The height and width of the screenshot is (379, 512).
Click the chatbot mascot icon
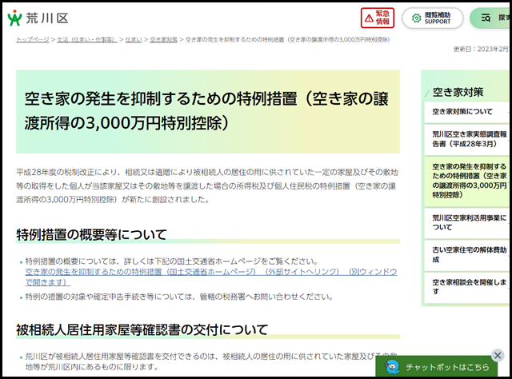point(393,367)
